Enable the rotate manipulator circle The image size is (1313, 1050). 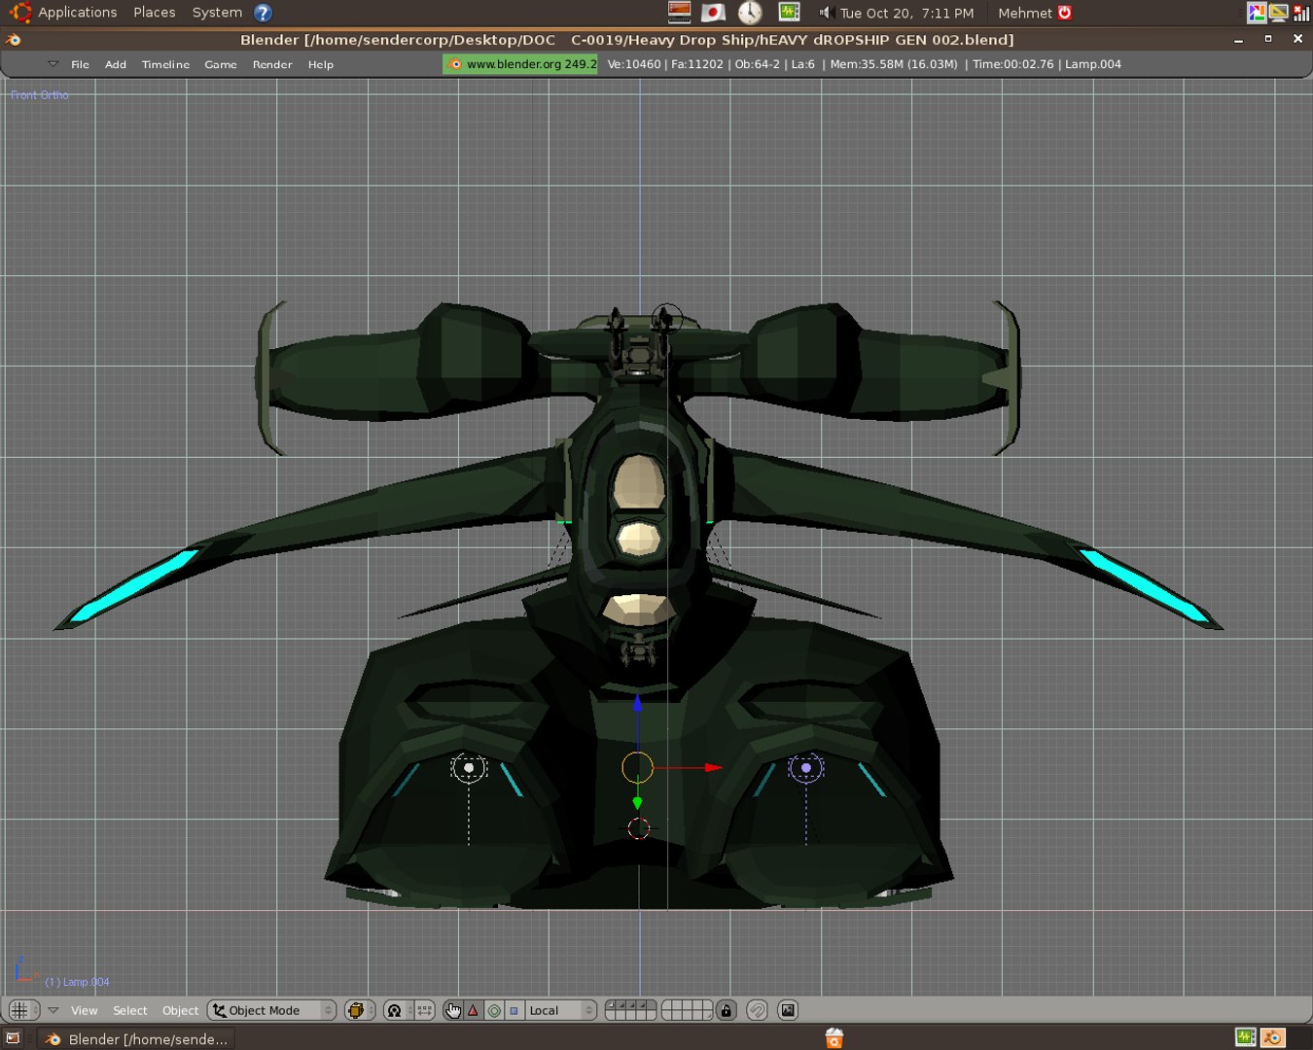pyautogui.click(x=494, y=1010)
